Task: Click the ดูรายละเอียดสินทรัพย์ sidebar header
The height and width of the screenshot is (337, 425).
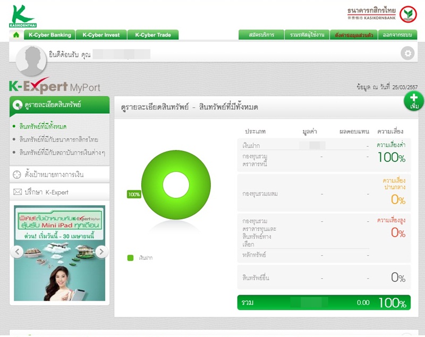Action: pyautogui.click(x=59, y=105)
